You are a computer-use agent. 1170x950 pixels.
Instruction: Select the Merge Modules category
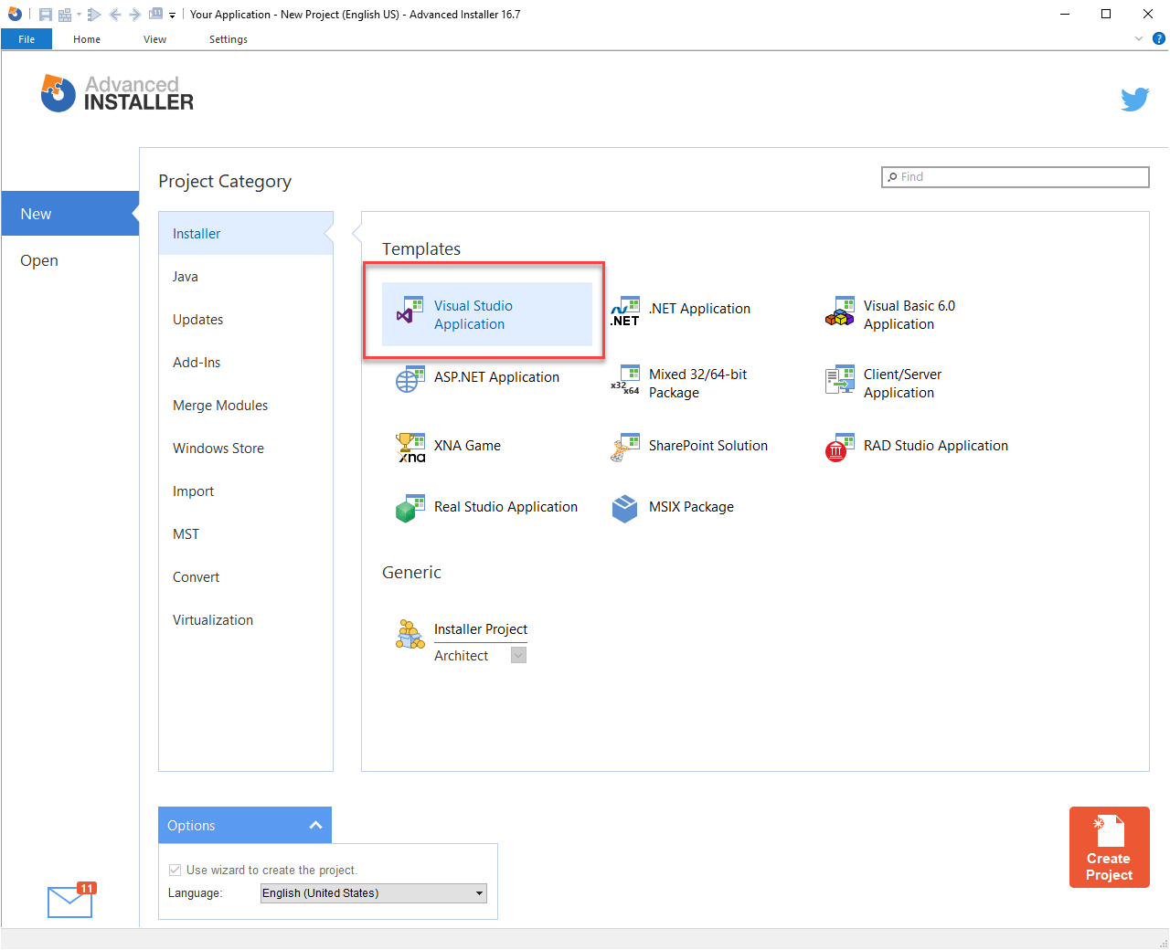(x=219, y=405)
